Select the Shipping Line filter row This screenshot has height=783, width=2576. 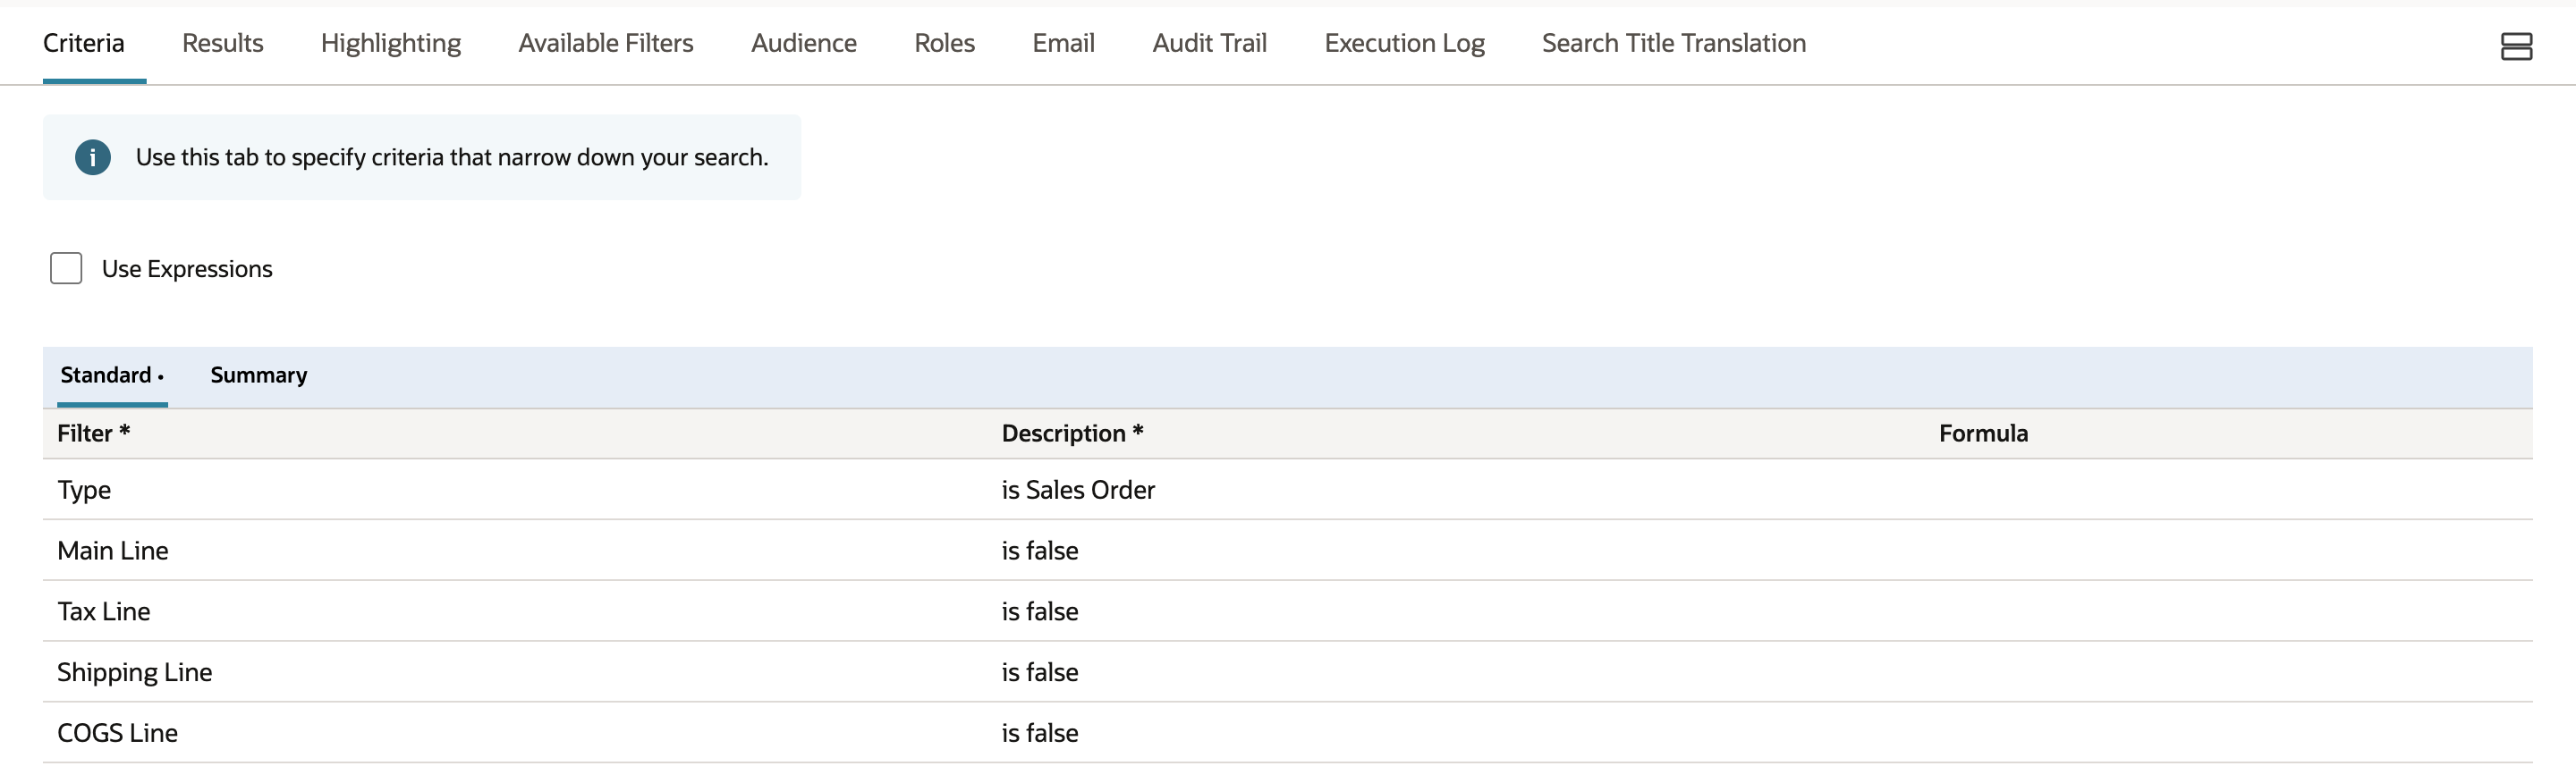(x=1288, y=672)
